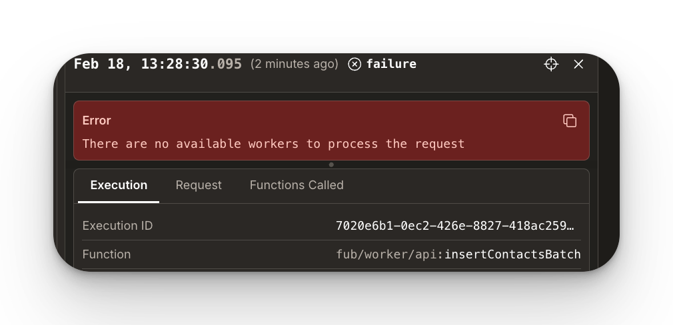673x325 pixels.
Task: Click the crosshair locate-log icon
Action: pyautogui.click(x=551, y=64)
